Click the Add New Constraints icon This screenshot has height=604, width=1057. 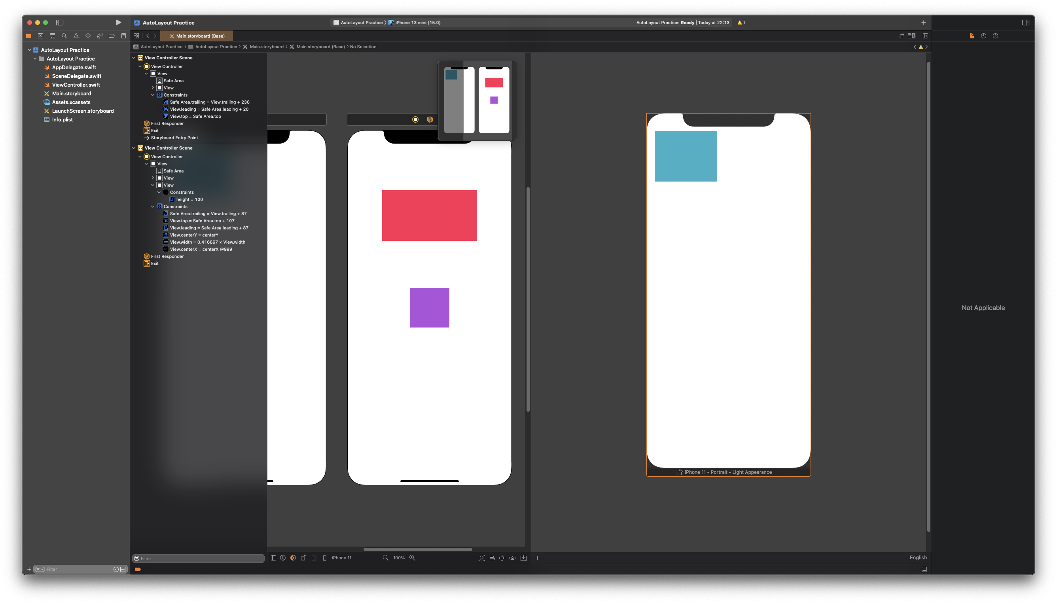point(502,558)
